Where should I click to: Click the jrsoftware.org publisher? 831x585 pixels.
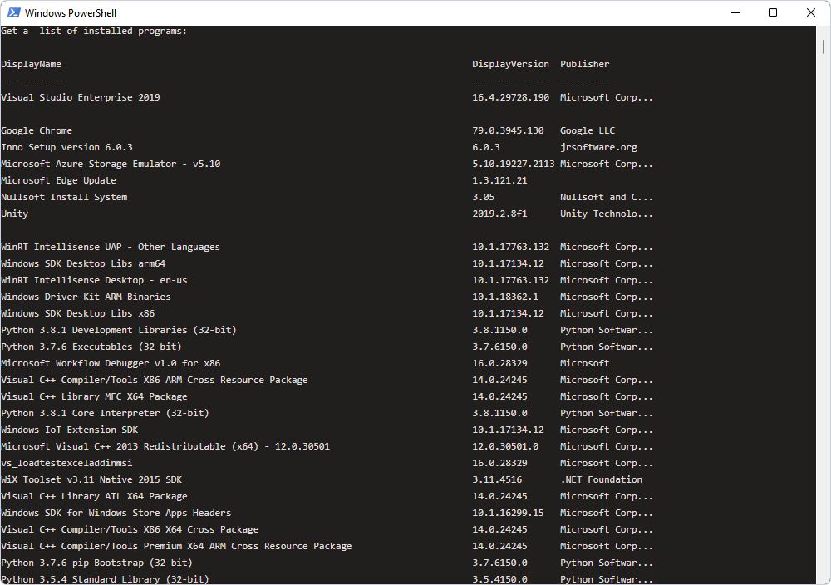pyautogui.click(x=598, y=147)
